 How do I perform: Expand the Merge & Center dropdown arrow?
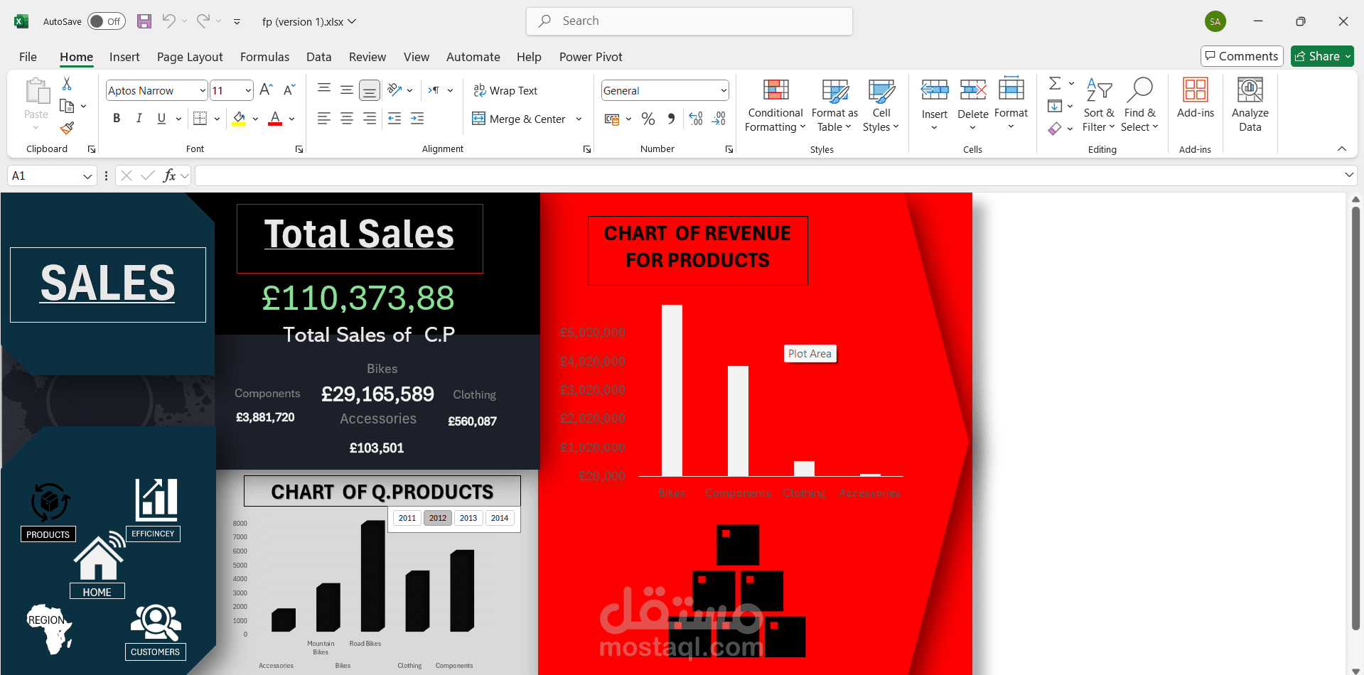point(579,119)
